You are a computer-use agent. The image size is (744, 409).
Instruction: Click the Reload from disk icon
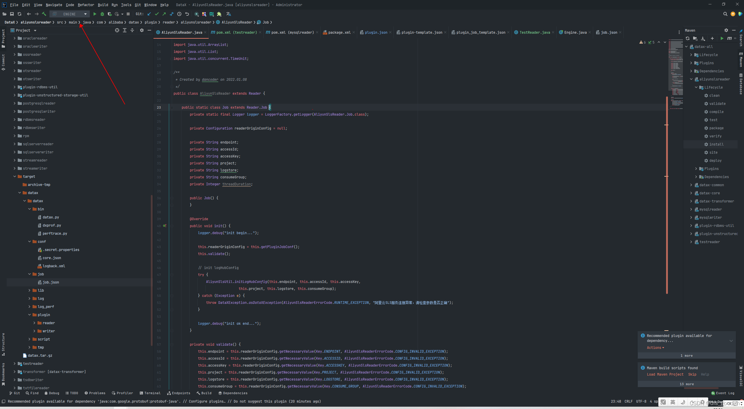click(19, 14)
